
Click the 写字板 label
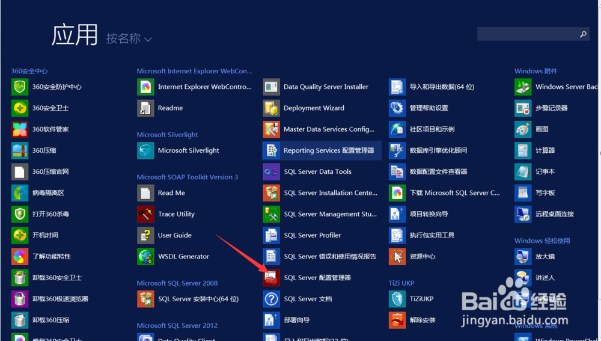545,193
